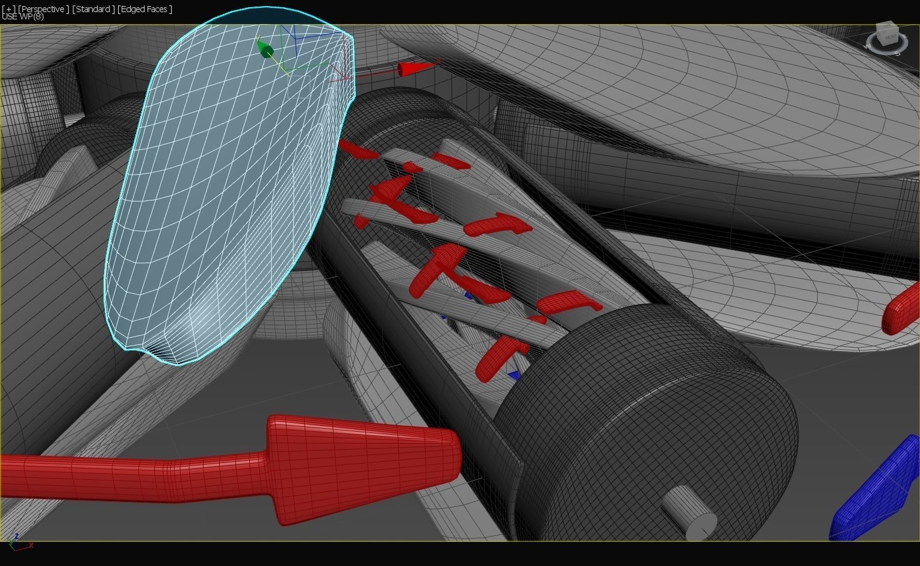
Task: Select the blue object at the bottom-right corner
Action: click(876, 494)
